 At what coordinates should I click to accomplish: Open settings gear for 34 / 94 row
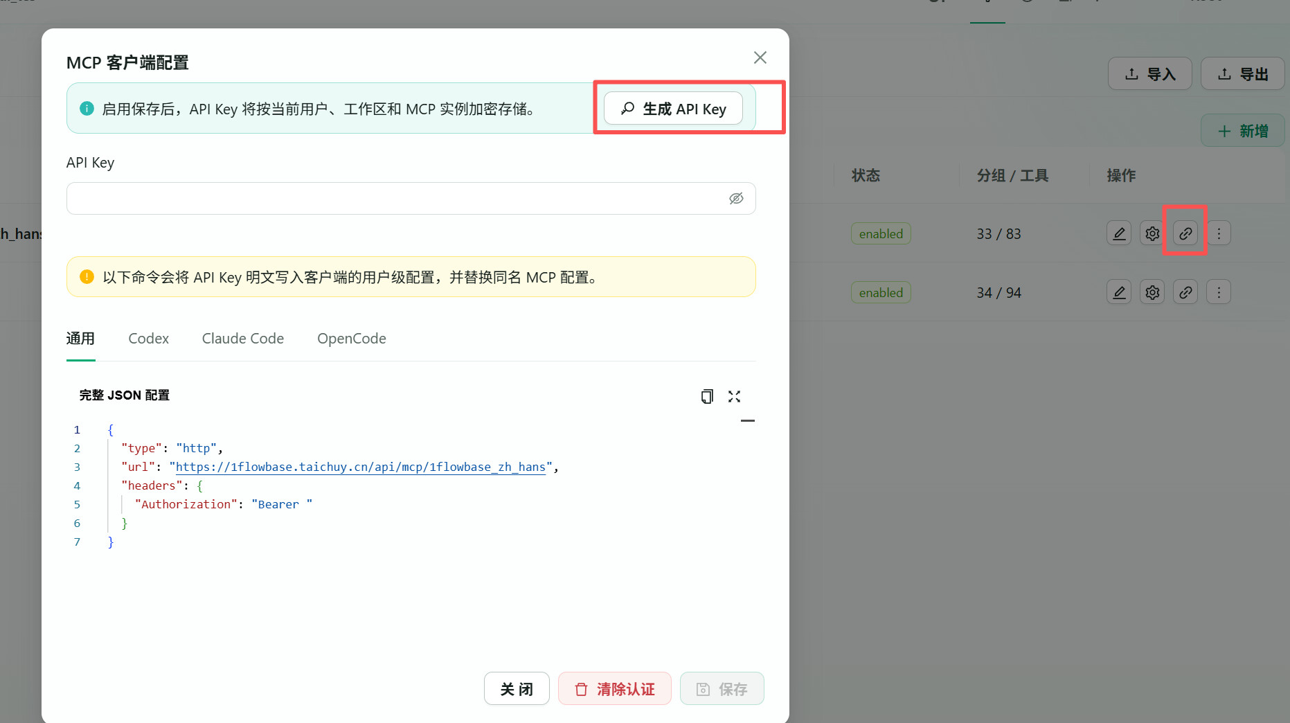1152,292
